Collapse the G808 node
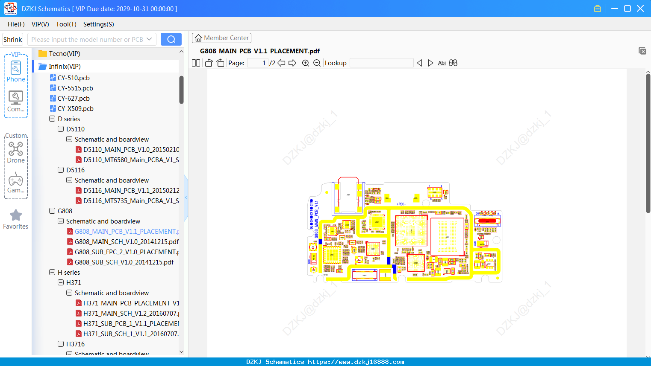 coord(52,211)
